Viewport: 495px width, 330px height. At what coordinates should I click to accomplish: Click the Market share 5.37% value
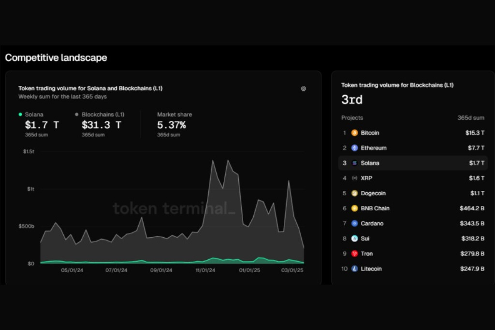coord(171,125)
